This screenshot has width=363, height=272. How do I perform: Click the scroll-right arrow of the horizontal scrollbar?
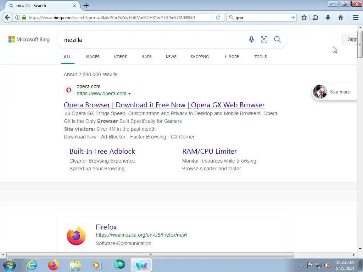354,255
